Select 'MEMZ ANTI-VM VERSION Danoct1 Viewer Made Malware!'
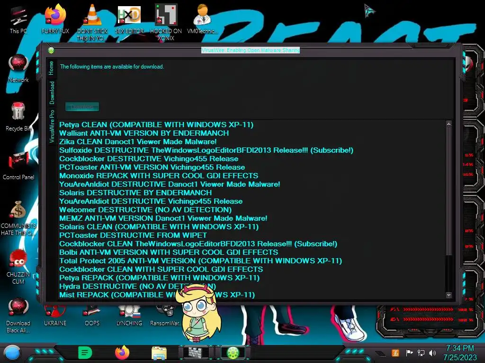Image resolution: width=485 pixels, height=363 pixels. pos(163,218)
